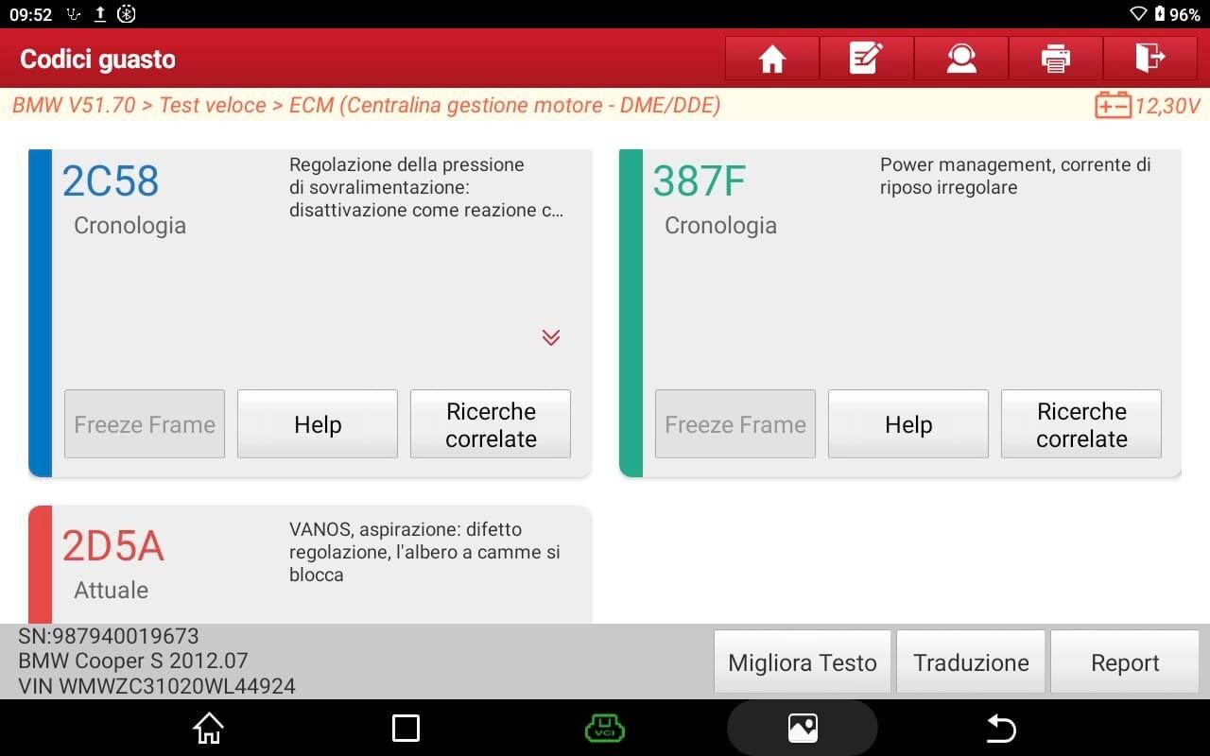The width and height of the screenshot is (1210, 756).
Task: Select fault code 2D5A text
Action: pos(113,546)
